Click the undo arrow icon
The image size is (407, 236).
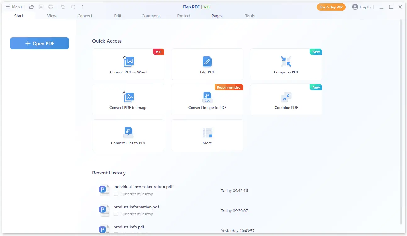click(x=63, y=7)
